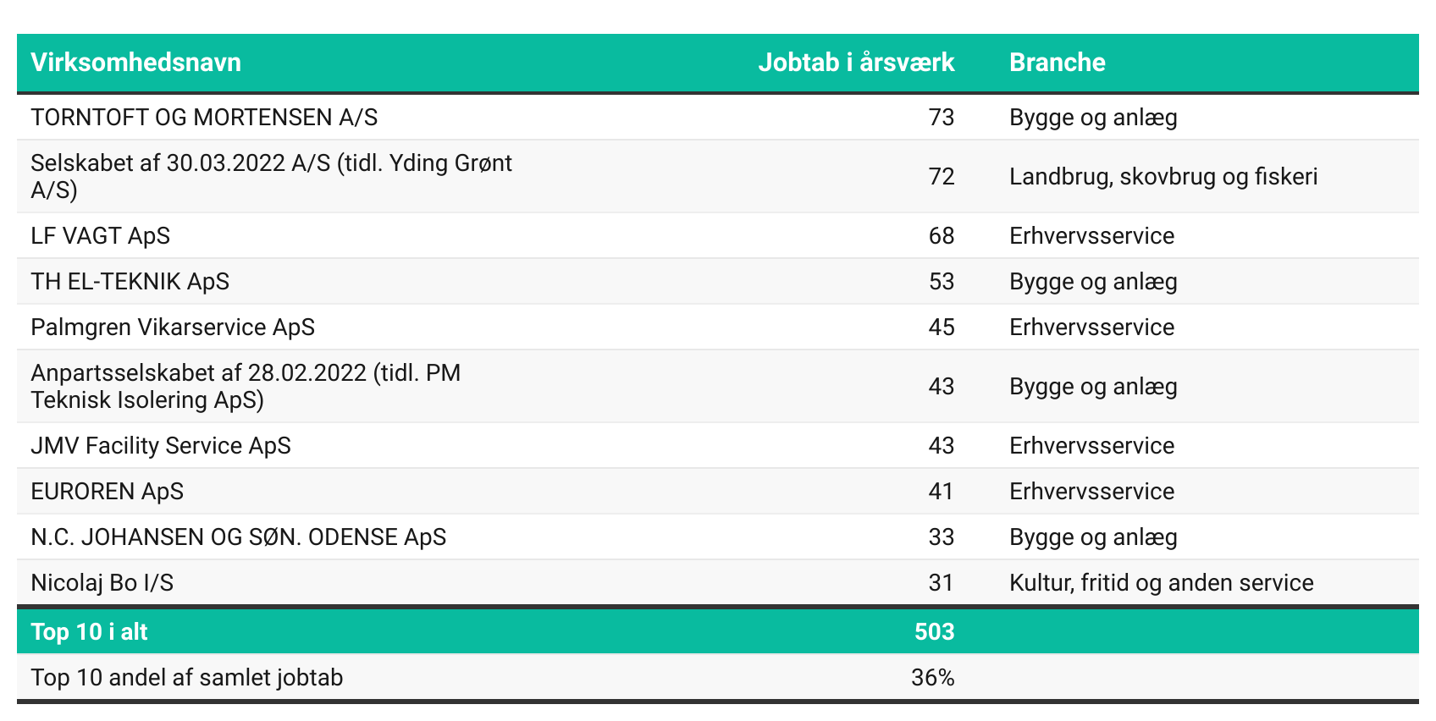Select the Nicolaj Bo I/S company name
The image size is (1436, 721).
102,583
